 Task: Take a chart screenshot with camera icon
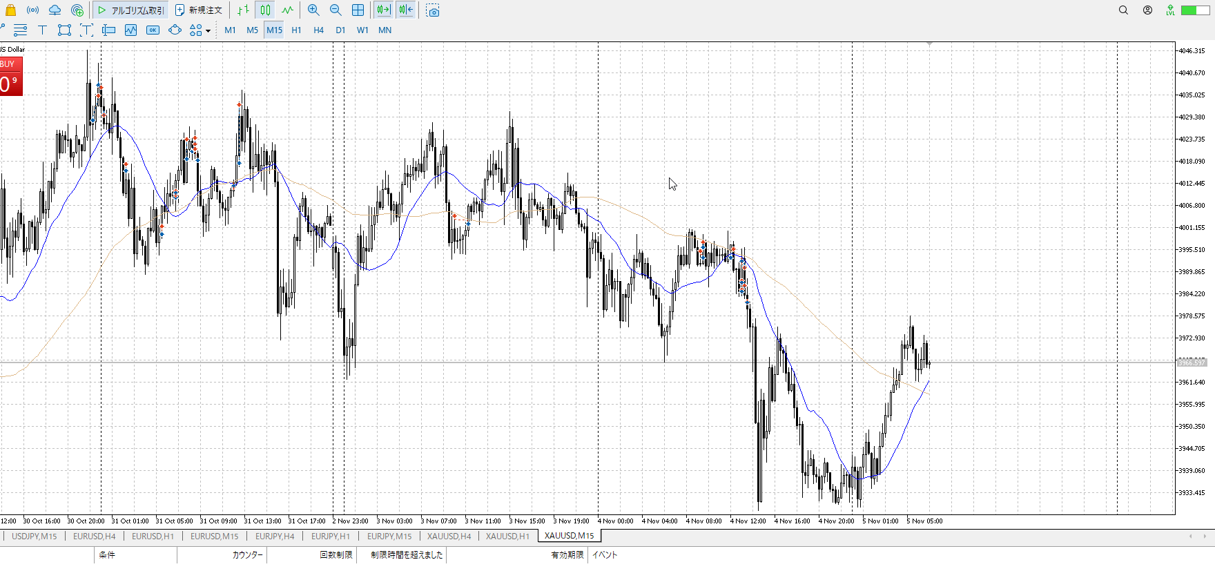433,11
